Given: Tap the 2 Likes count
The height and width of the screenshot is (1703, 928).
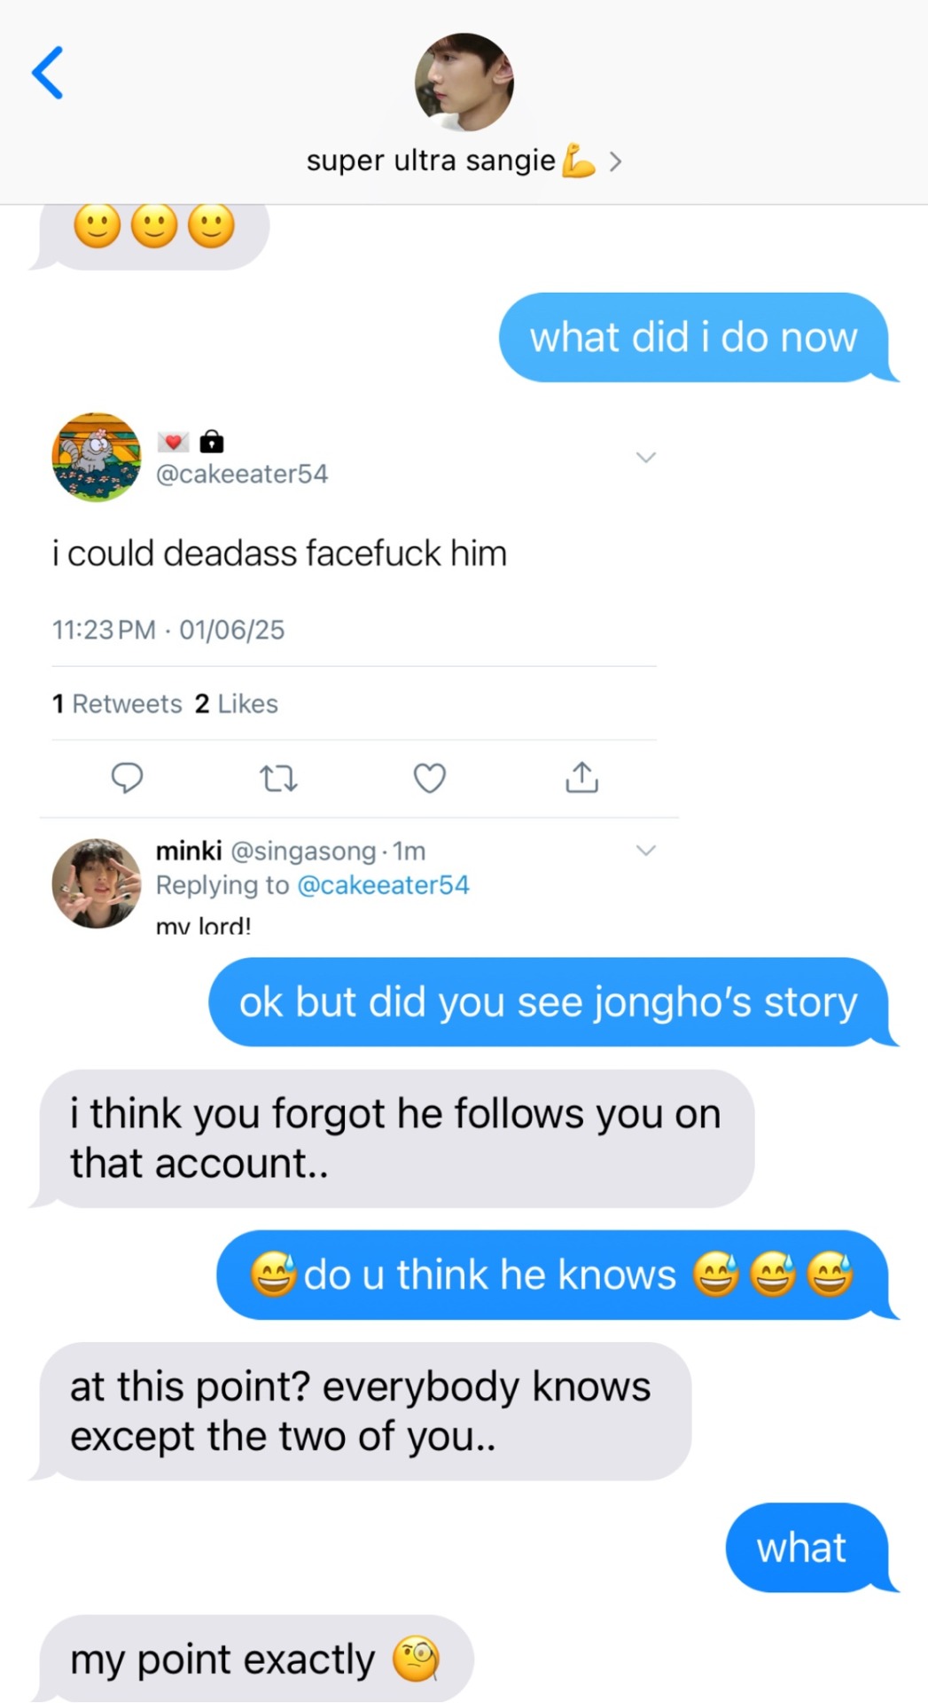Looking at the screenshot, I should tap(237, 703).
